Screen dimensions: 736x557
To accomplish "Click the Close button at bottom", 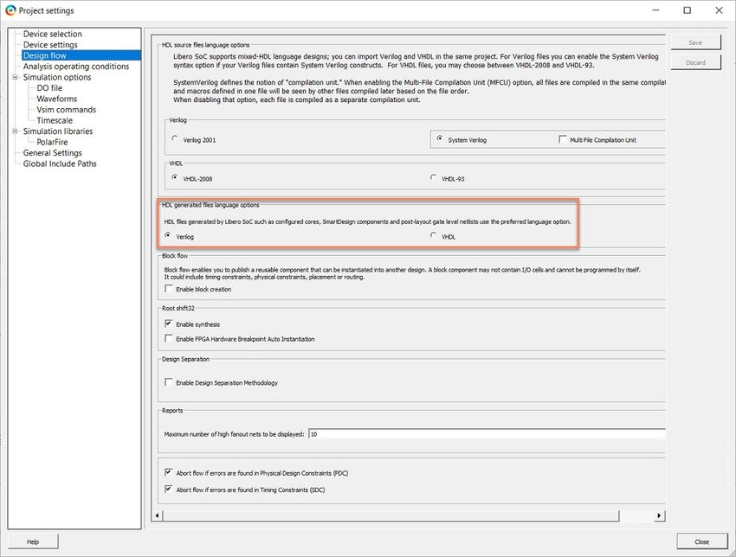I will coord(701,541).
